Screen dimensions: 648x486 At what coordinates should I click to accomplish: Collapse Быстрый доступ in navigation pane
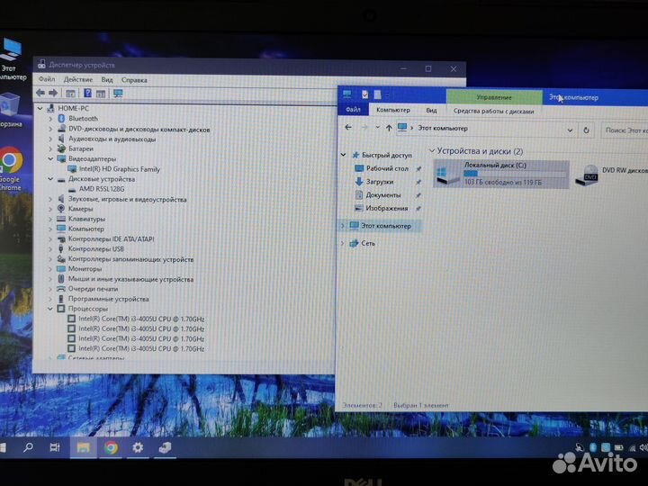(x=343, y=155)
